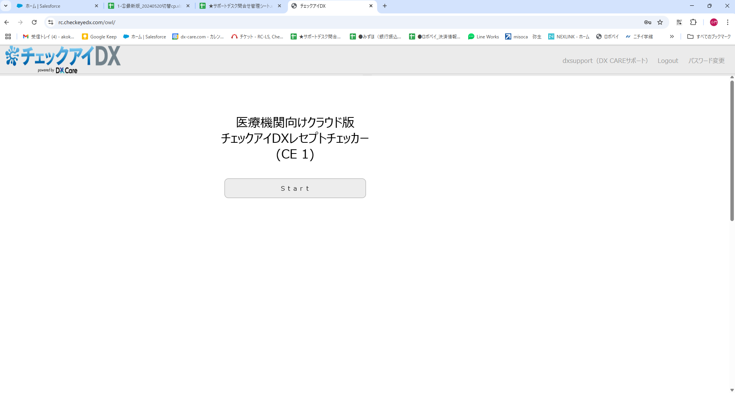Close the ホーム | Salesforce tab
Screen dimensions: 735x393
(96, 6)
